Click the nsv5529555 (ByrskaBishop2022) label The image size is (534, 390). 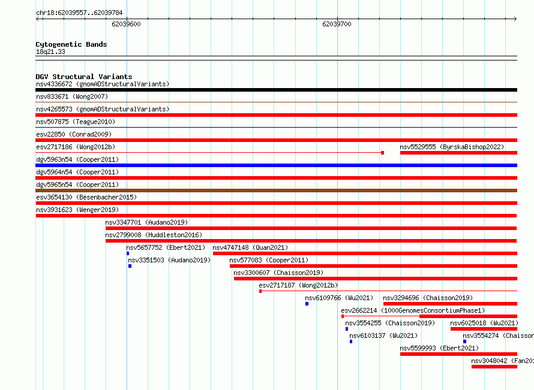pyautogui.click(x=452, y=147)
